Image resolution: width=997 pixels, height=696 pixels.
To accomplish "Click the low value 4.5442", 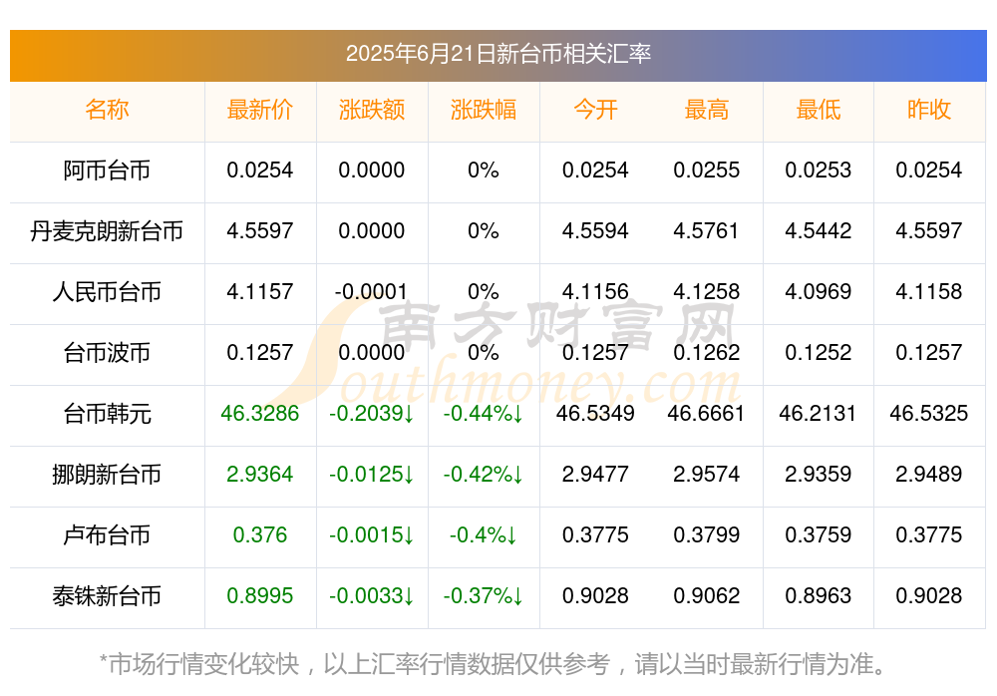I will pyautogui.click(x=819, y=231).
